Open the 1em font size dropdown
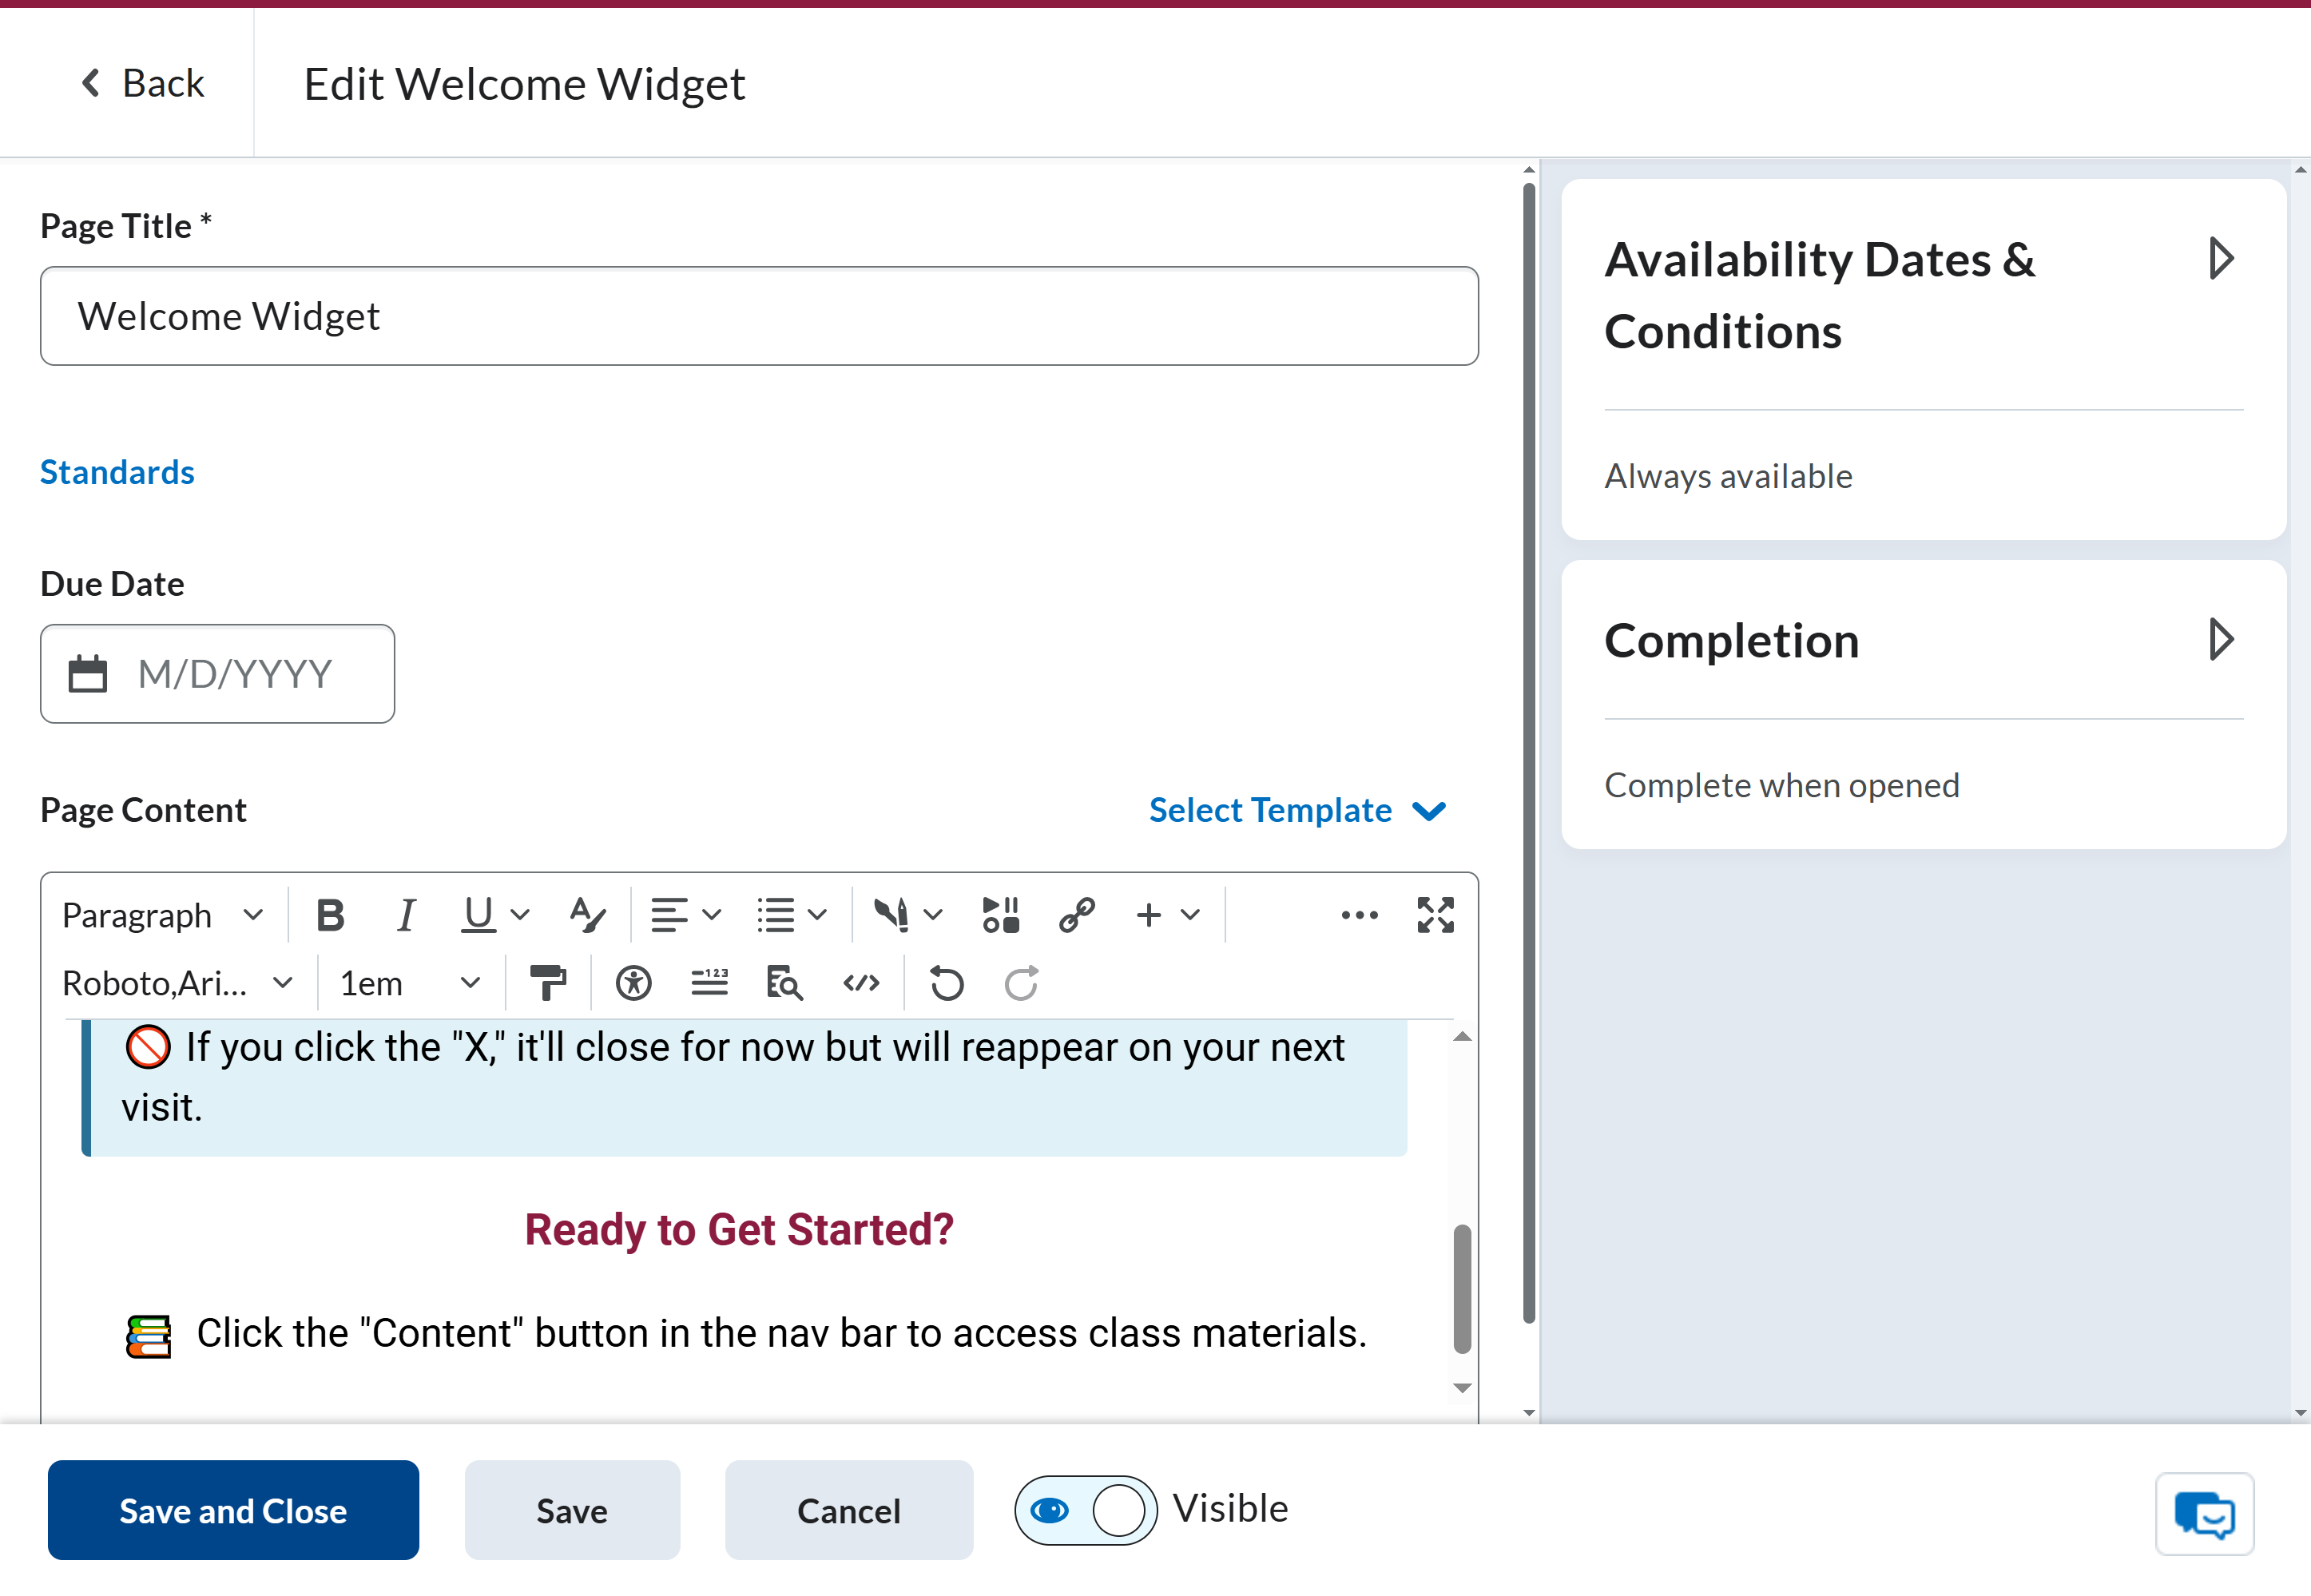Viewport: 2311px width, 1596px height. [410, 983]
